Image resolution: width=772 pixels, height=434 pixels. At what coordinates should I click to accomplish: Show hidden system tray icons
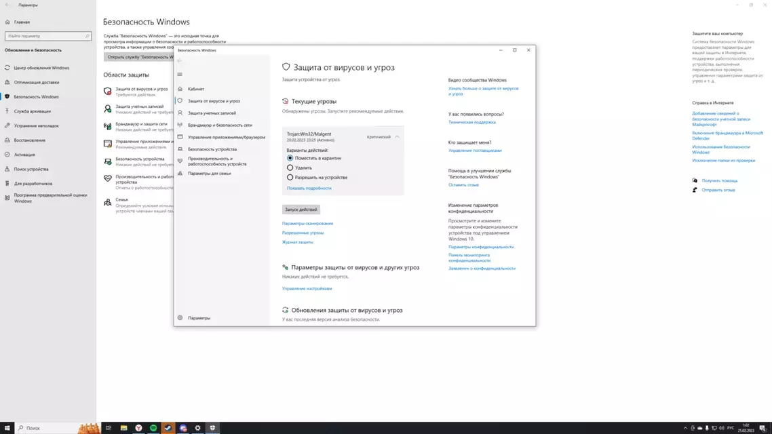point(685,428)
